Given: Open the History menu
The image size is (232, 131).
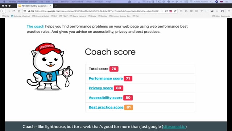Looking at the screenshot, I should point(65,1).
